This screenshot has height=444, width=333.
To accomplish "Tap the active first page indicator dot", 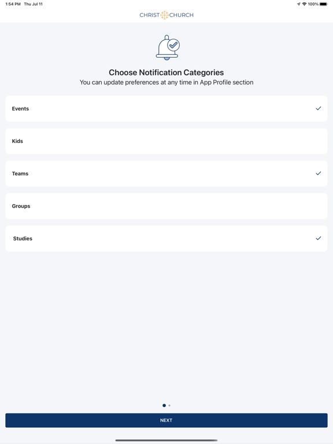I will 164,405.
